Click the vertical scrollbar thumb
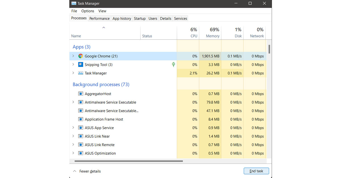The height and width of the screenshot is (178, 341). click(x=269, y=49)
